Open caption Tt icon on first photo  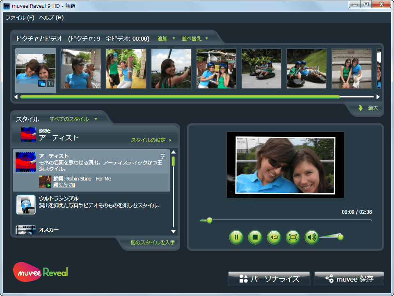click(x=50, y=83)
